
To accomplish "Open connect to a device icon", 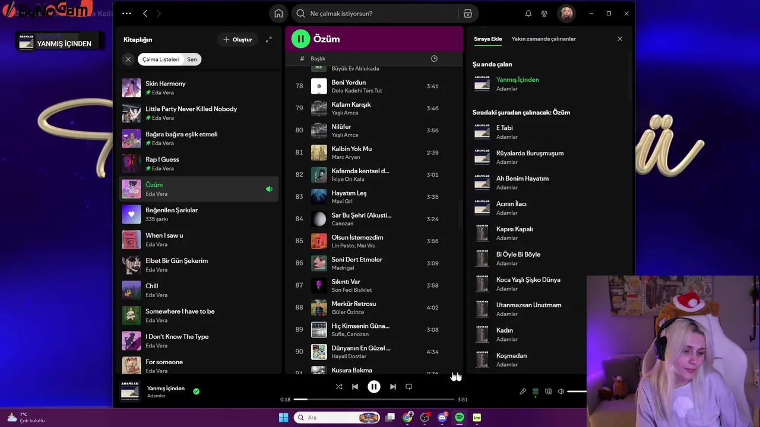I will pos(549,391).
